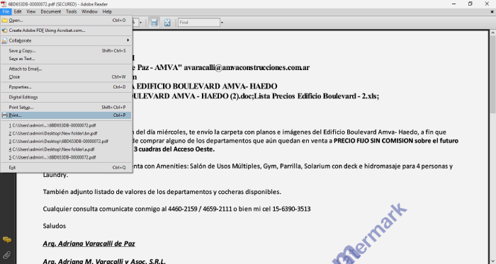Open the File menu
Screen dimensions: 496x264
click(6, 11)
